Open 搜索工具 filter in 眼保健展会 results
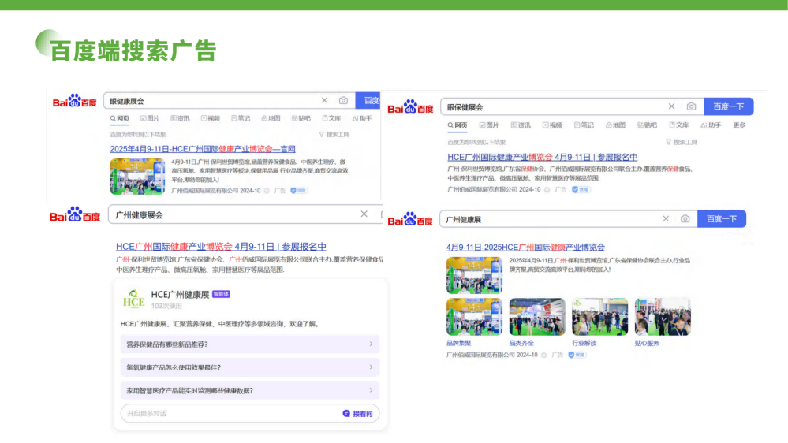Screen dimensions: 788x443 tap(682, 142)
